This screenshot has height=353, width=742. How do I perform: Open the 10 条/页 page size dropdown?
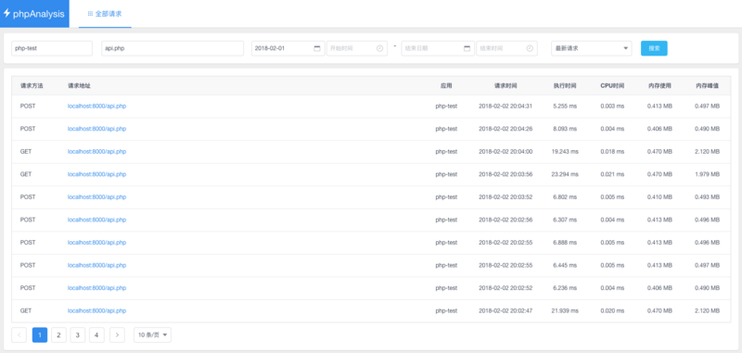tap(152, 335)
